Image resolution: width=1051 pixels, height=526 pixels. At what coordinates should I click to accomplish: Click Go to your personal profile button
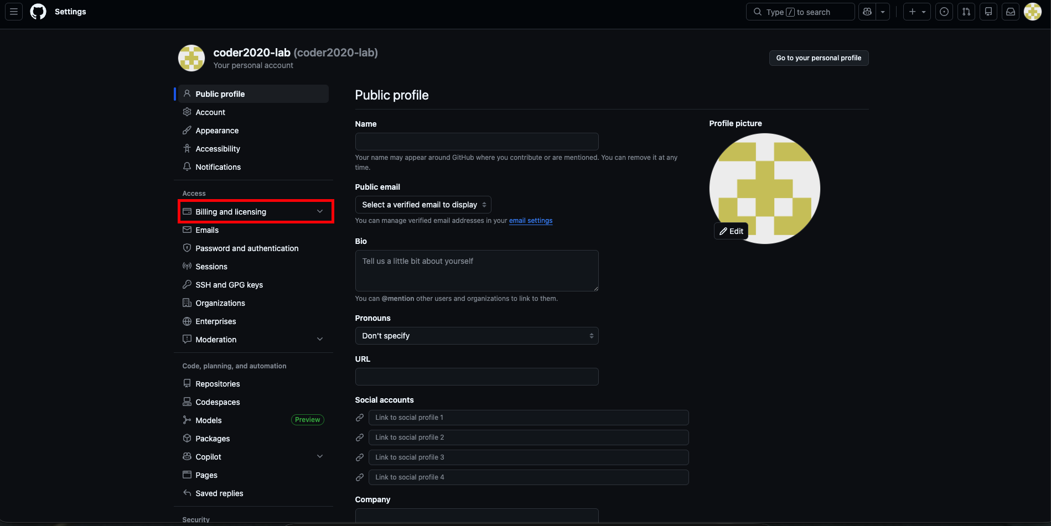coord(819,58)
